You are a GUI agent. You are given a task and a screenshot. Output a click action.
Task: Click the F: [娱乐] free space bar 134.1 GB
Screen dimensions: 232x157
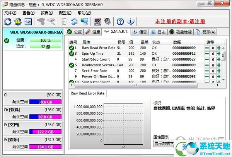pyautogui.click(x=45, y=147)
